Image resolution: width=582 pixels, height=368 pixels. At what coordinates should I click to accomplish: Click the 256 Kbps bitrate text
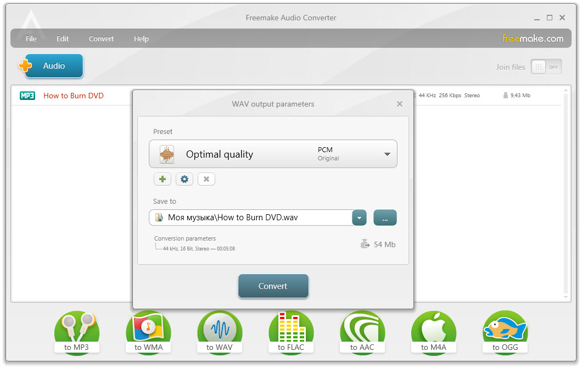(x=450, y=96)
